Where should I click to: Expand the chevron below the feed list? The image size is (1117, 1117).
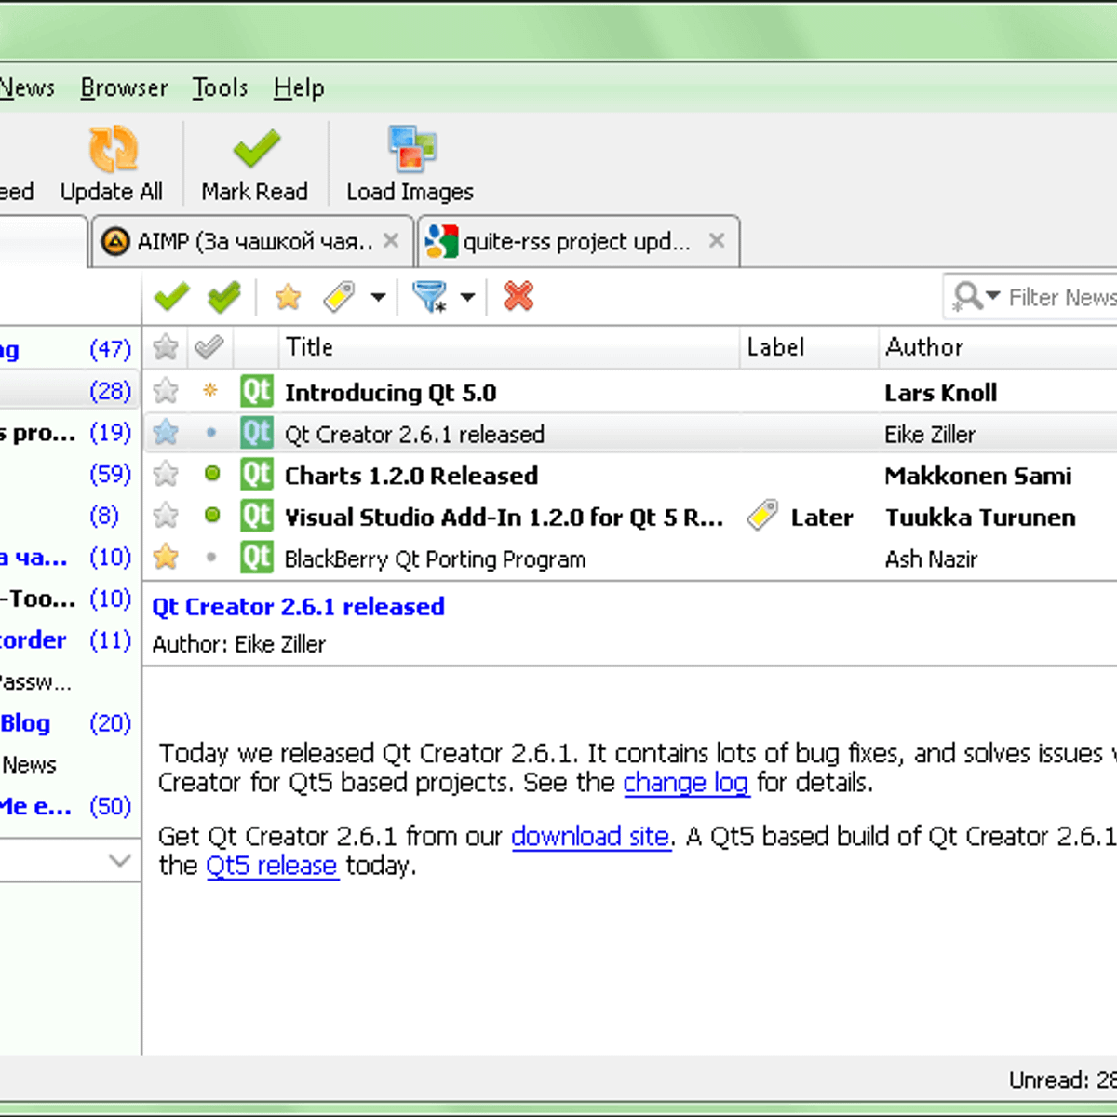(119, 860)
